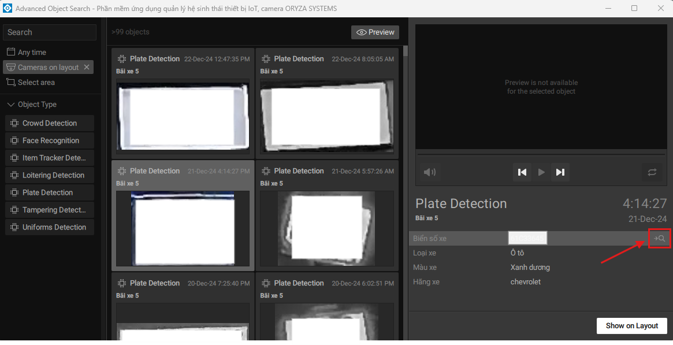Image resolution: width=673 pixels, height=345 pixels.
Task: Select the 21-Dec-24 4:14:27 PM plate card
Action: click(x=183, y=216)
